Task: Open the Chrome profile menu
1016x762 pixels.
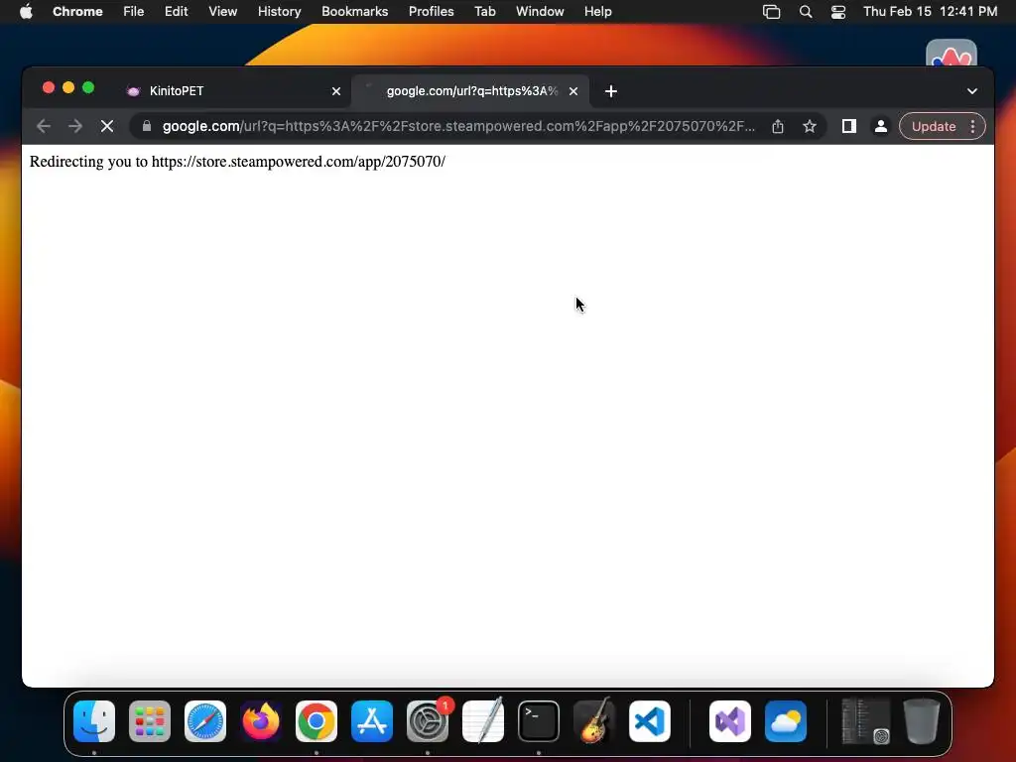Action: click(x=881, y=126)
